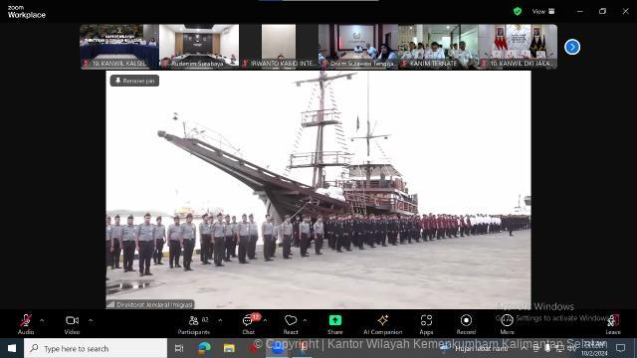This screenshot has width=637, height=358.
Task: Click the Remove pin button
Action: (x=134, y=81)
